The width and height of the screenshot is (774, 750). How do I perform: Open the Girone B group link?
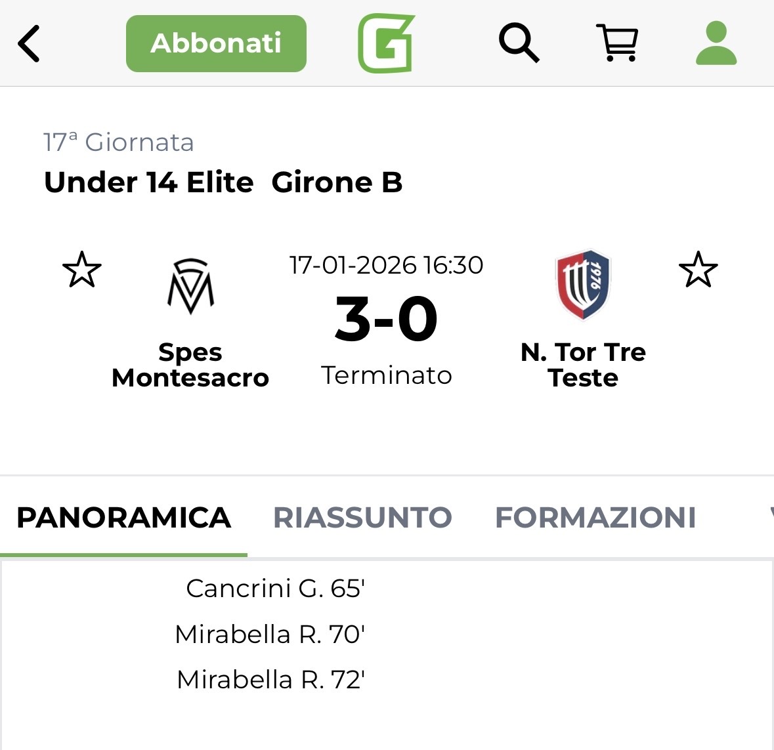pyautogui.click(x=337, y=182)
